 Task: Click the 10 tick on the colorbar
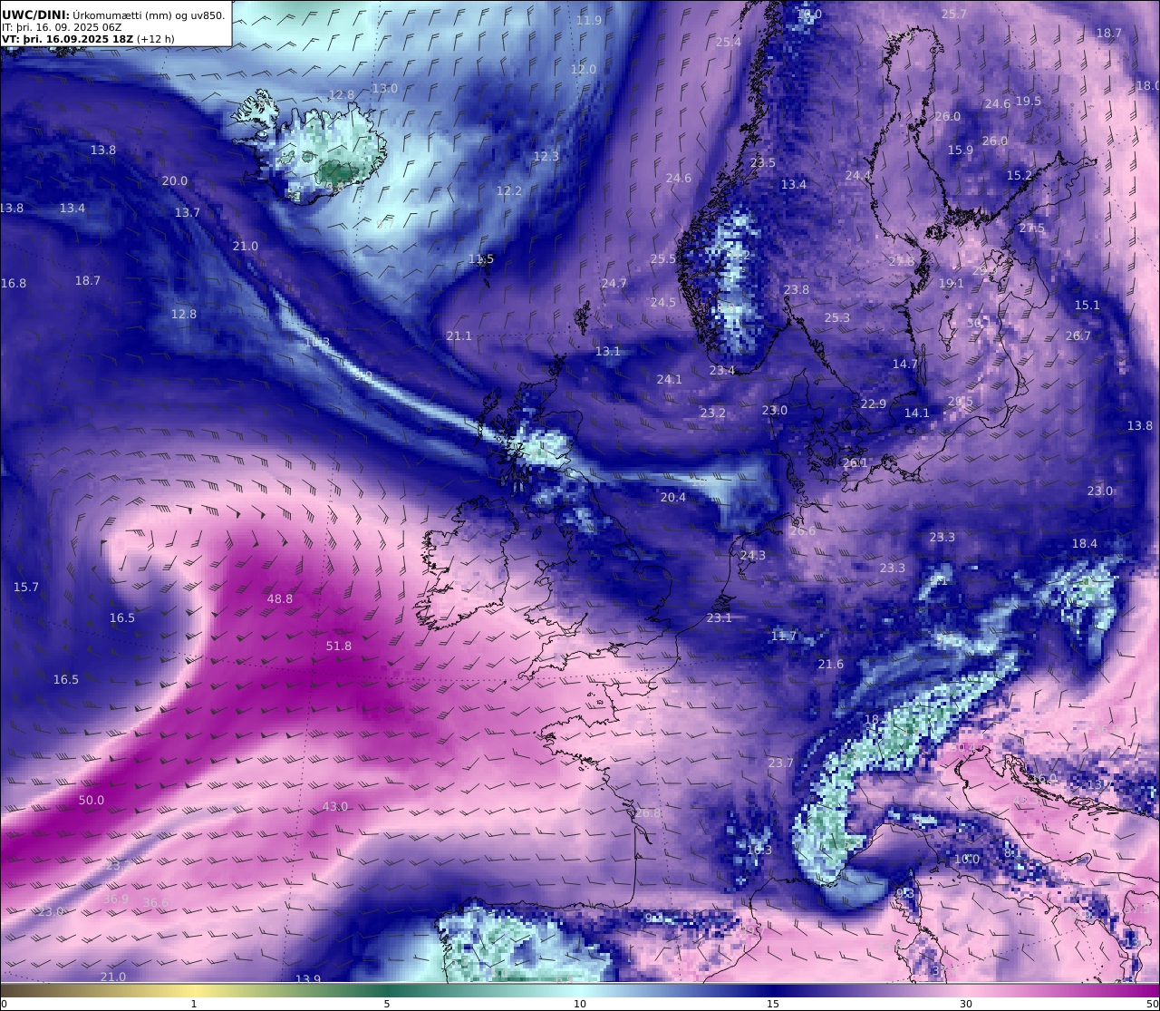(x=580, y=1004)
